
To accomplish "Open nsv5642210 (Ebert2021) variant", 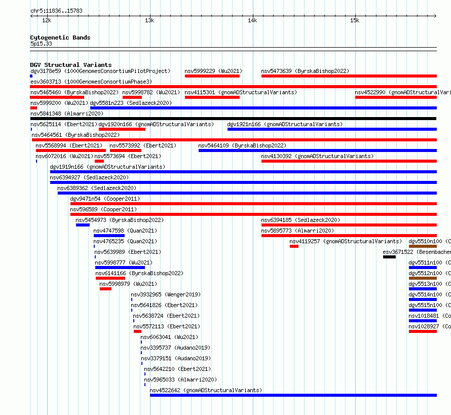I will coord(177,369).
